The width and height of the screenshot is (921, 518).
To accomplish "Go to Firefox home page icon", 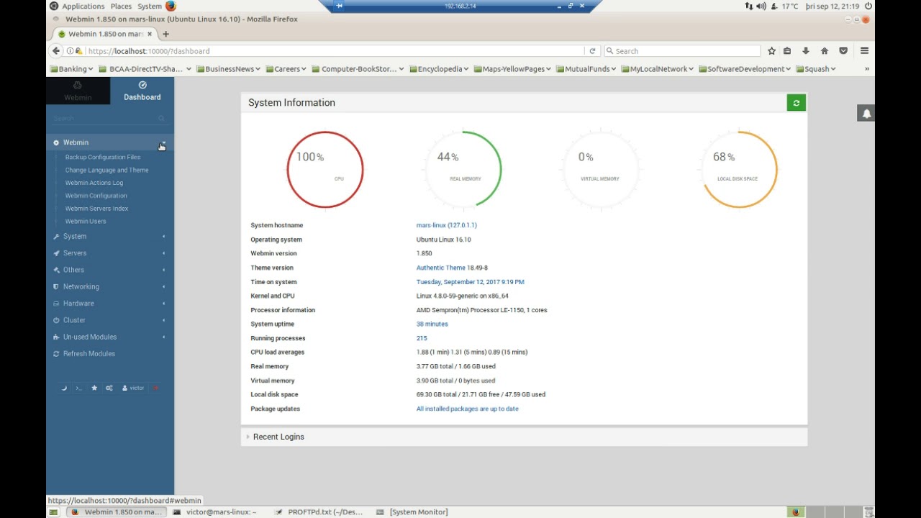I will point(825,51).
